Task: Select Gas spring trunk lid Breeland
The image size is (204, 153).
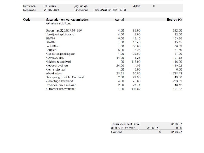Action: click(65, 77)
